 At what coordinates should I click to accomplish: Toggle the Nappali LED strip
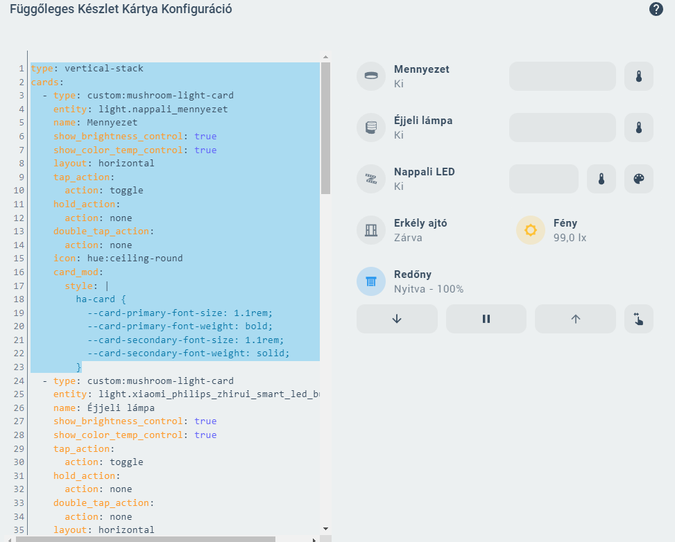[371, 179]
